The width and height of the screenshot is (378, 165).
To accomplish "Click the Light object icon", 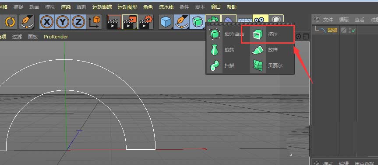I will tap(276, 19).
